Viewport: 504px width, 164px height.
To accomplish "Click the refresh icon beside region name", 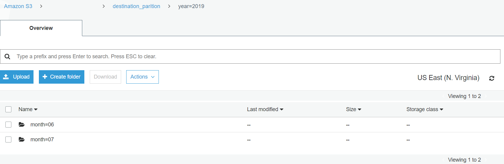I will (491, 78).
